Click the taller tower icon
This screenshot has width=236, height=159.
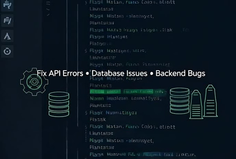pyautogui.click(x=210, y=101)
